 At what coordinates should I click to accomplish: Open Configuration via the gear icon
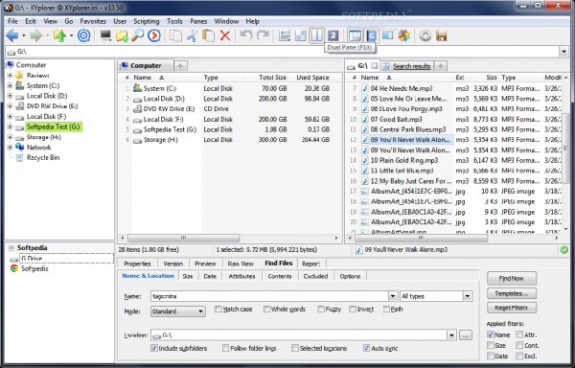(x=425, y=35)
